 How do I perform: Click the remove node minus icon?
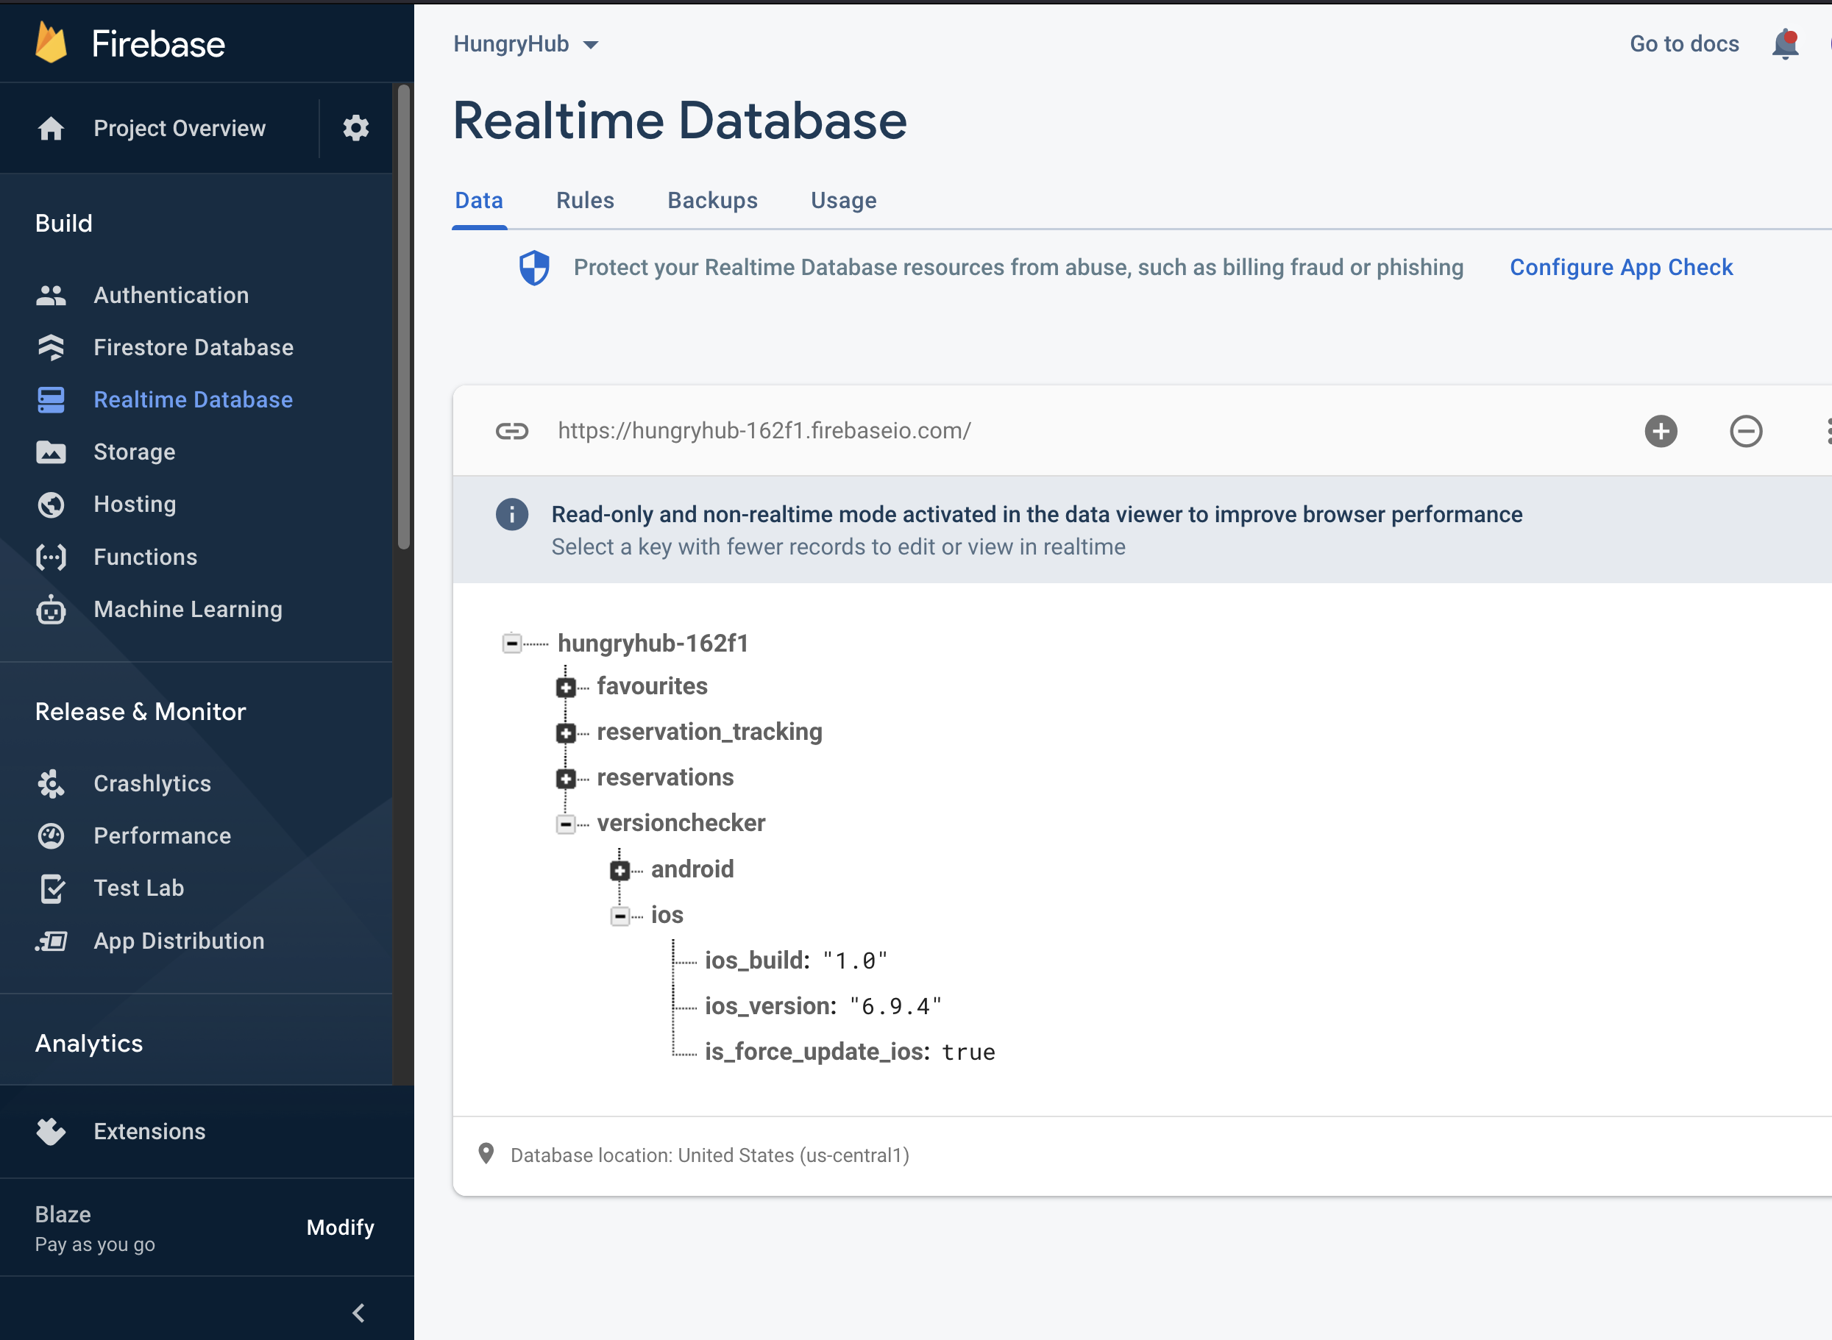point(1745,431)
